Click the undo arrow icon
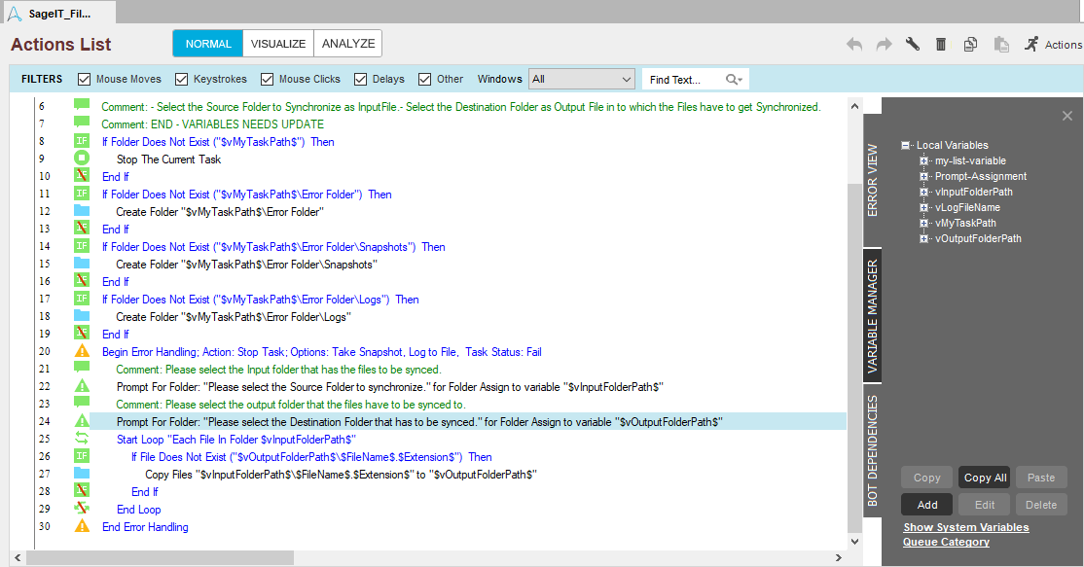The image size is (1084, 567). 854,44
